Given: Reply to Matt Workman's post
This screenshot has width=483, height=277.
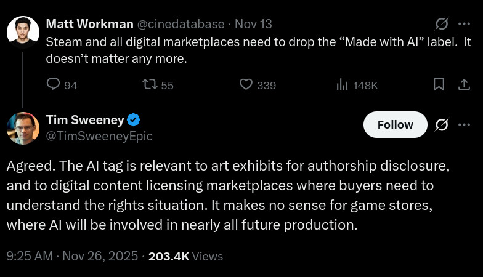Looking at the screenshot, I should [54, 85].
